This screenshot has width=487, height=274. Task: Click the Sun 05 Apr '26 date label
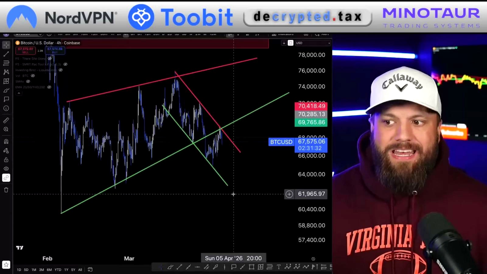pos(233,258)
